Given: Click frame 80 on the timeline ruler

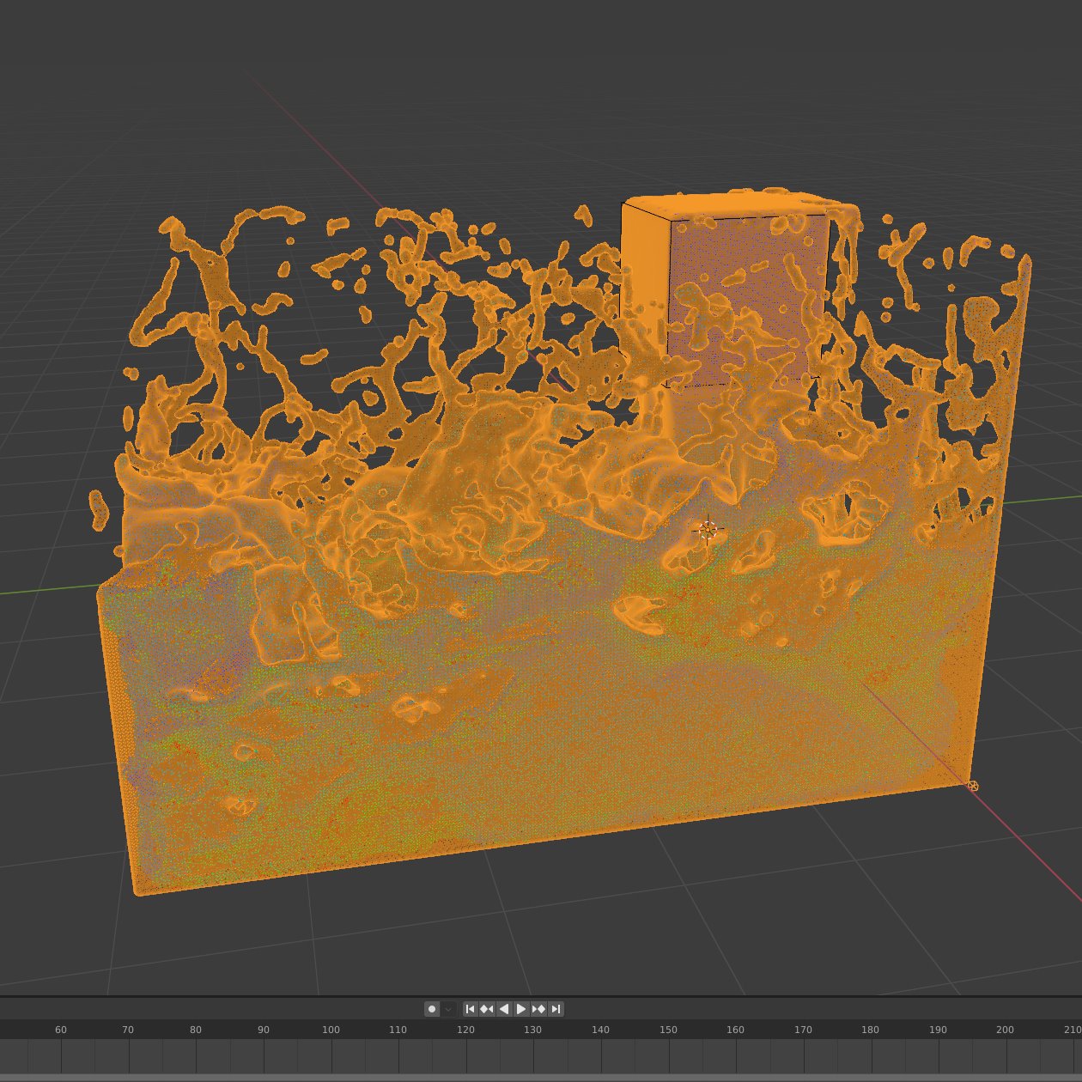Looking at the screenshot, I should pyautogui.click(x=196, y=1030).
